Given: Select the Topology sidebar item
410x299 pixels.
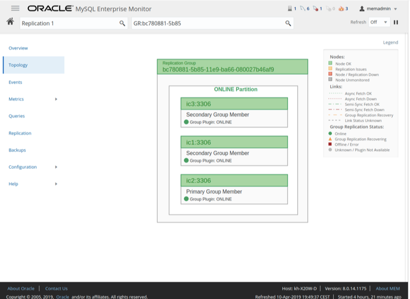Looking at the screenshot, I should pos(34,65).
